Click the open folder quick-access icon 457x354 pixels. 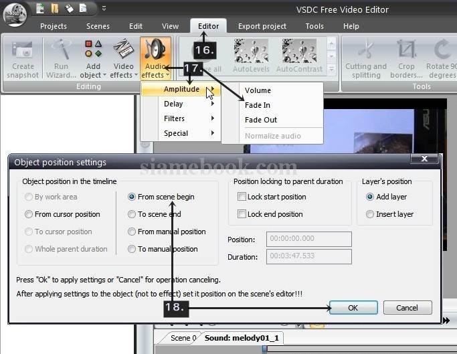[x=54, y=9]
